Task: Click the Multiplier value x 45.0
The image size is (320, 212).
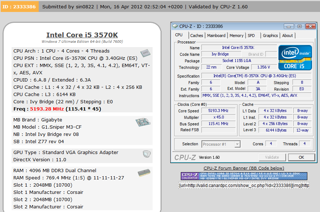Action: tap(218, 117)
